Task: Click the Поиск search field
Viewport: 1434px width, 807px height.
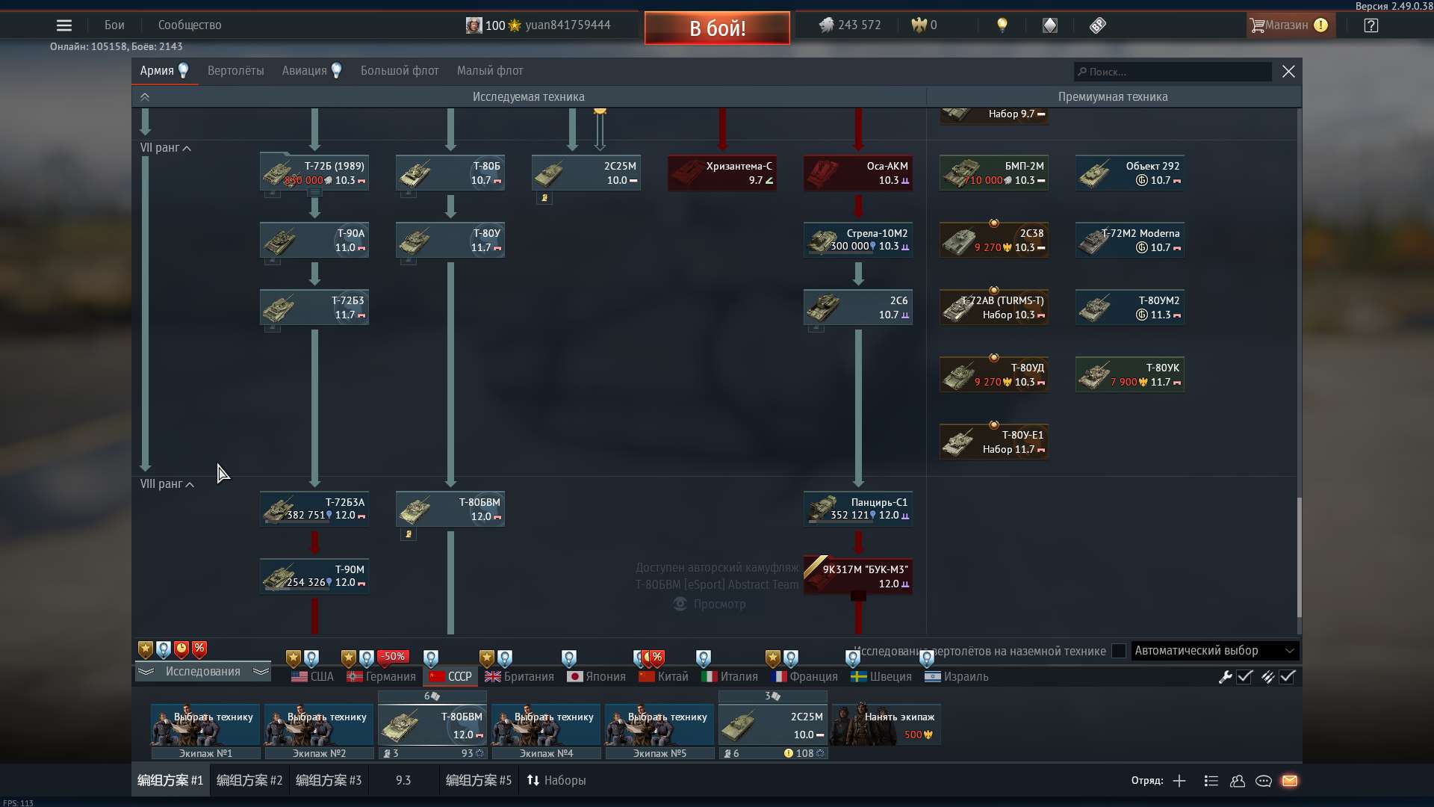Action: [1173, 72]
